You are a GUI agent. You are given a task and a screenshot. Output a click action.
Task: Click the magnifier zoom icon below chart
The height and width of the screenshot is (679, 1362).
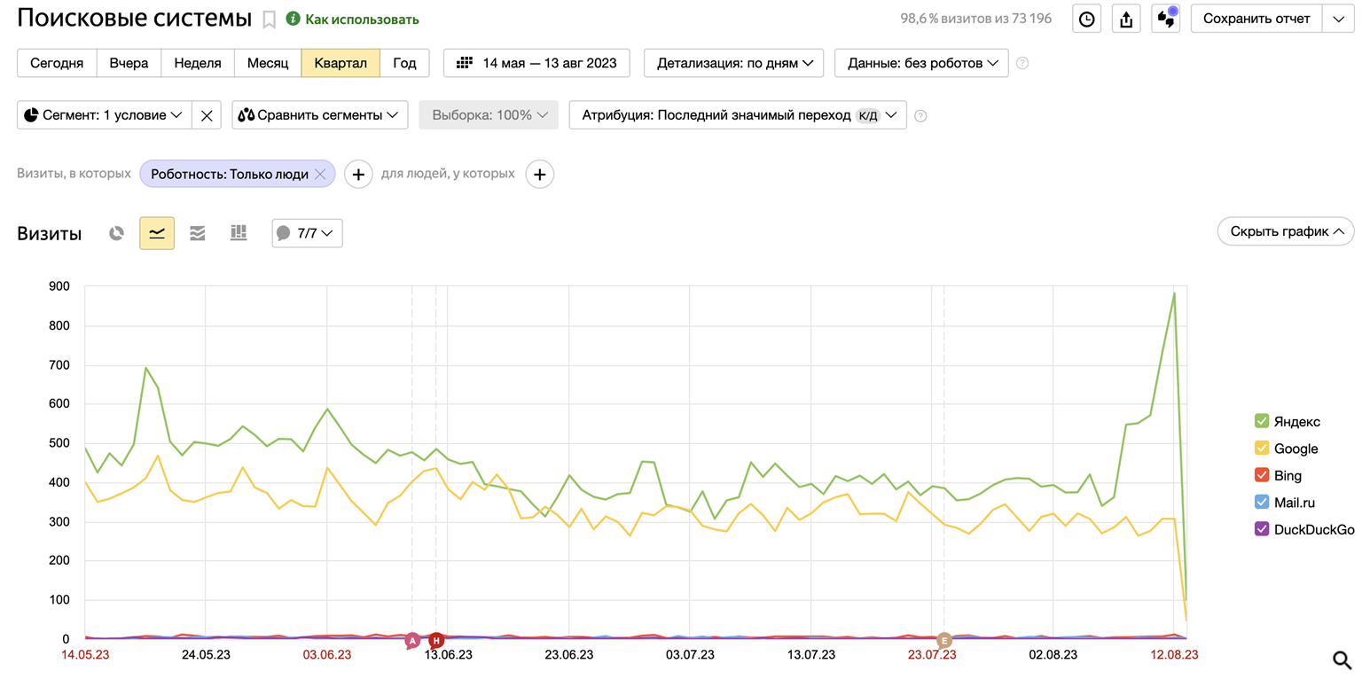pos(1342,659)
